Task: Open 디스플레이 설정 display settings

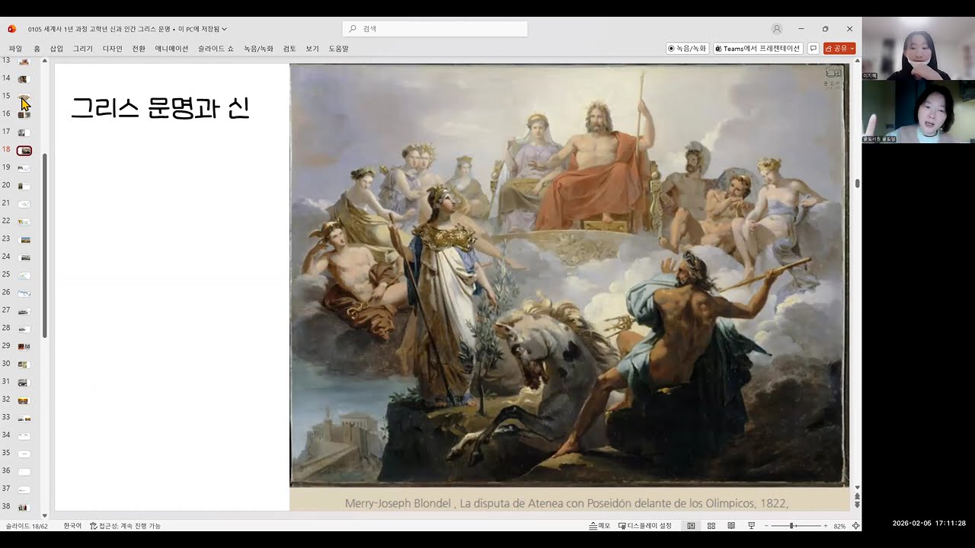Action: pyautogui.click(x=645, y=526)
